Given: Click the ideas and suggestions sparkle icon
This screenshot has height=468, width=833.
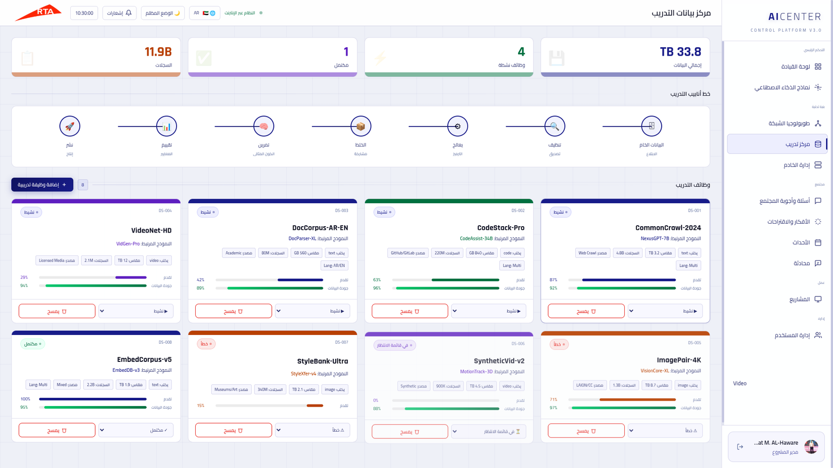Looking at the screenshot, I should [x=818, y=222].
